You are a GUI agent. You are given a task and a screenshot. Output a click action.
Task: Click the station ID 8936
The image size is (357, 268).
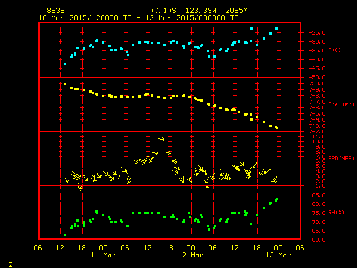pos(56,11)
